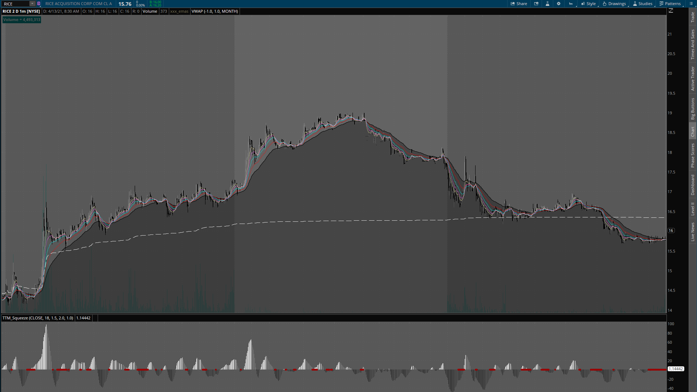Click the purple symbol link 9 icon
The image size is (697, 392).
coord(39,4)
